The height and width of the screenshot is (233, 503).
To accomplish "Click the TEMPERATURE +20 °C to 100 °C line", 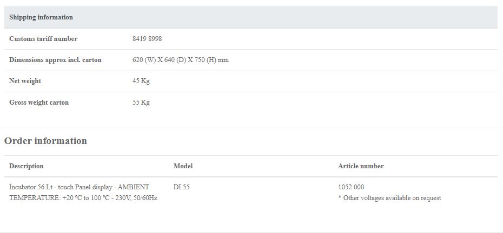I will [83, 198].
